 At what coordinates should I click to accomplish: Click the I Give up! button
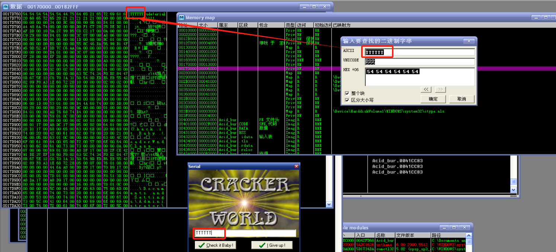point(271,245)
